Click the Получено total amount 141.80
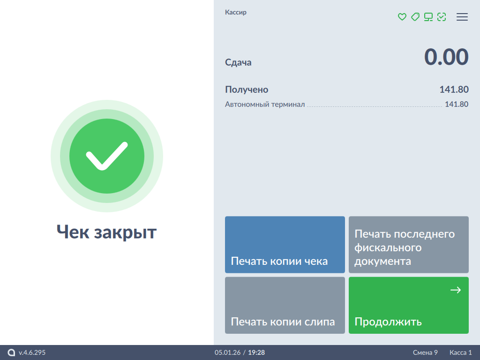The image size is (480, 360). (x=453, y=90)
